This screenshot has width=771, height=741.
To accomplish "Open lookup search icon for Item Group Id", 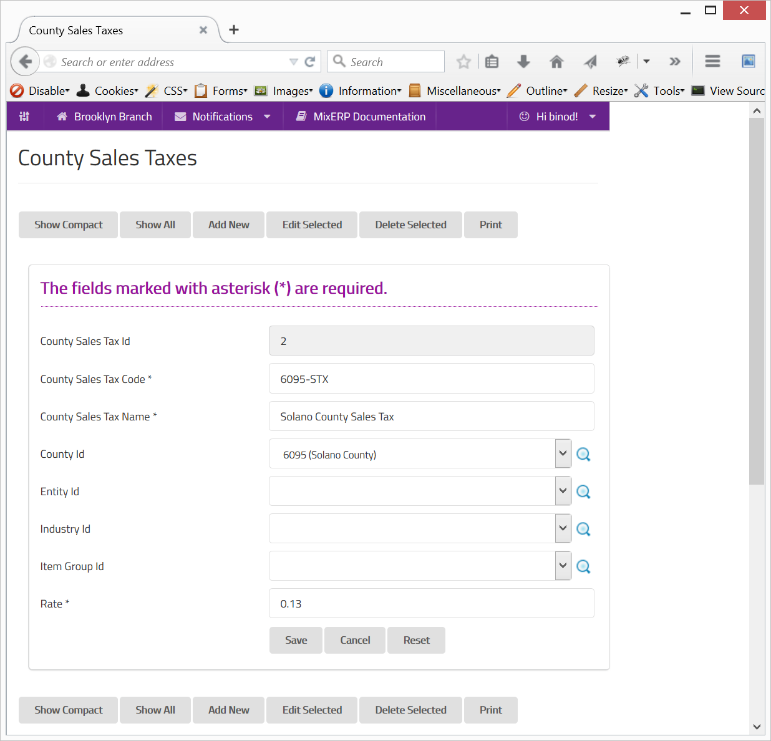I will click(x=583, y=566).
